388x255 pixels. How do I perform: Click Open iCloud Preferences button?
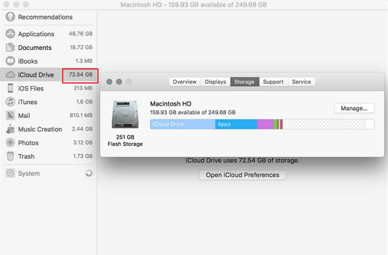pos(242,175)
